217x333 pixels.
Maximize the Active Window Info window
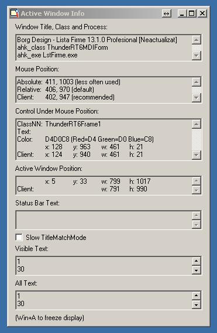point(191,13)
